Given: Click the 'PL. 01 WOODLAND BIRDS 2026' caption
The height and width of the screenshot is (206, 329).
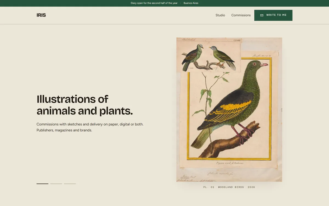Looking at the screenshot, I should (x=229, y=187).
